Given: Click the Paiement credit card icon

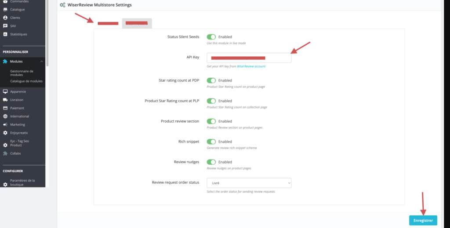Looking at the screenshot, I should coord(5,108).
